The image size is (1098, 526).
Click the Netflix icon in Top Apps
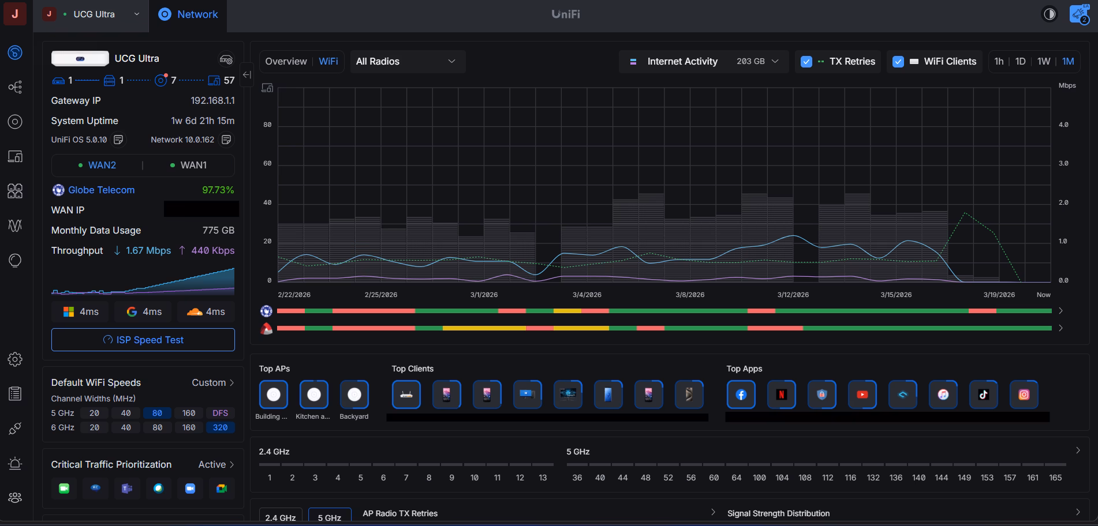782,394
